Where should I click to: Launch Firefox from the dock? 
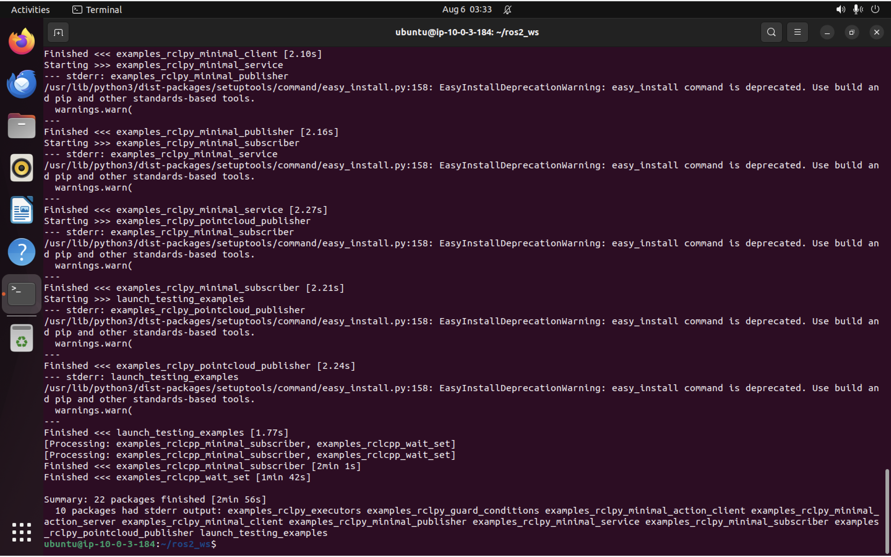point(21,41)
